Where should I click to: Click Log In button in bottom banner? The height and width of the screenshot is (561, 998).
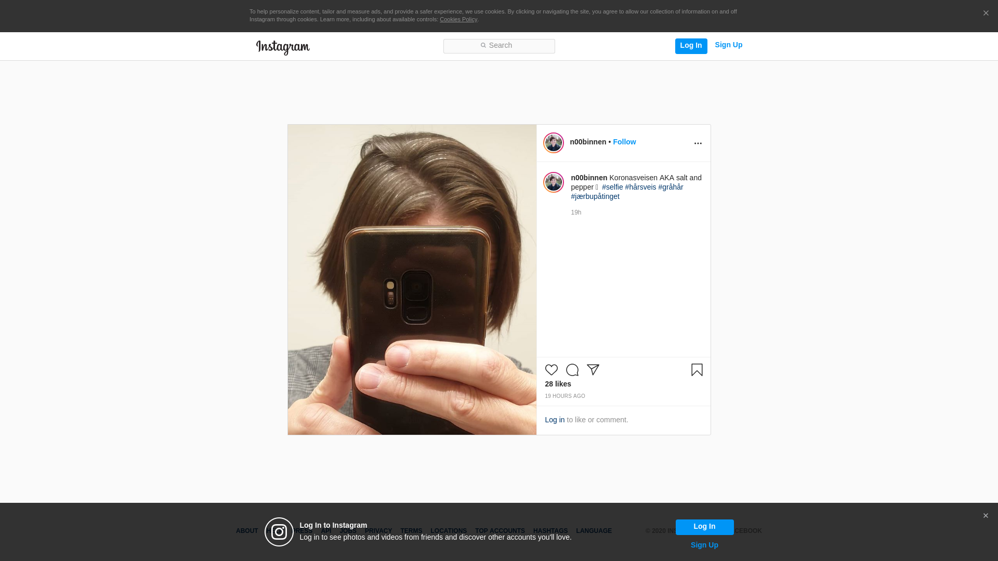point(704,527)
